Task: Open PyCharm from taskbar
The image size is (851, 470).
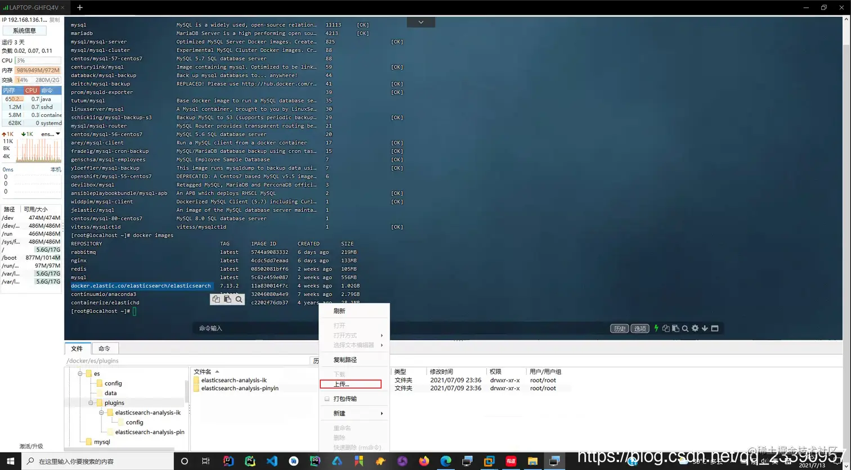Action: tap(250, 461)
